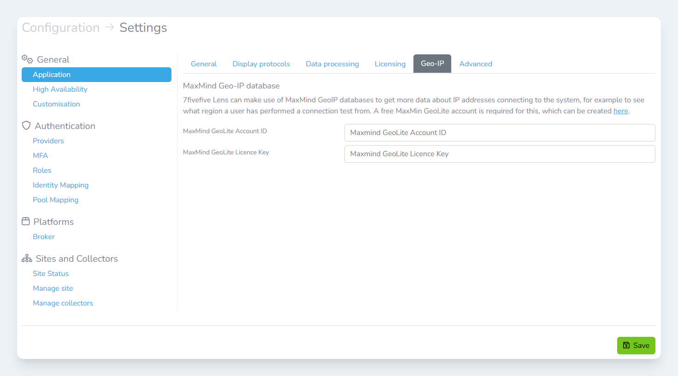This screenshot has width=678, height=376.
Task: Open the General settings tab
Action: (x=204, y=64)
